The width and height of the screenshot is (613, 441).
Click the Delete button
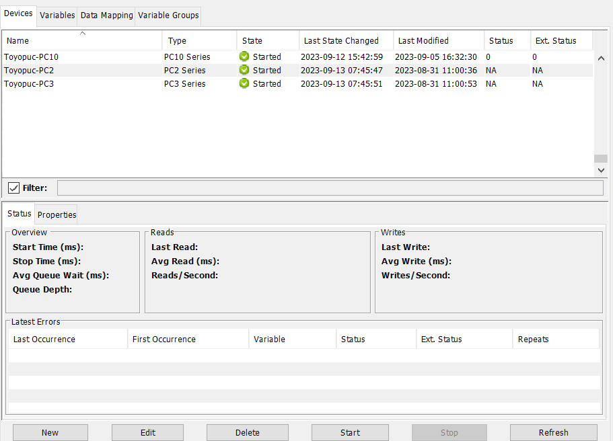tap(247, 432)
